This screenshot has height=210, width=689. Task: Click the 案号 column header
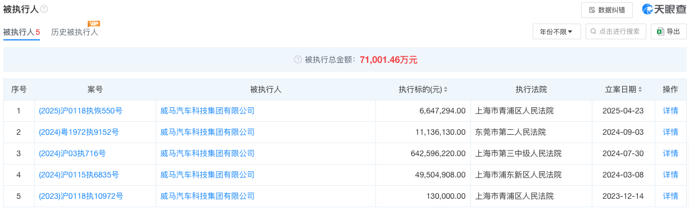tap(95, 89)
